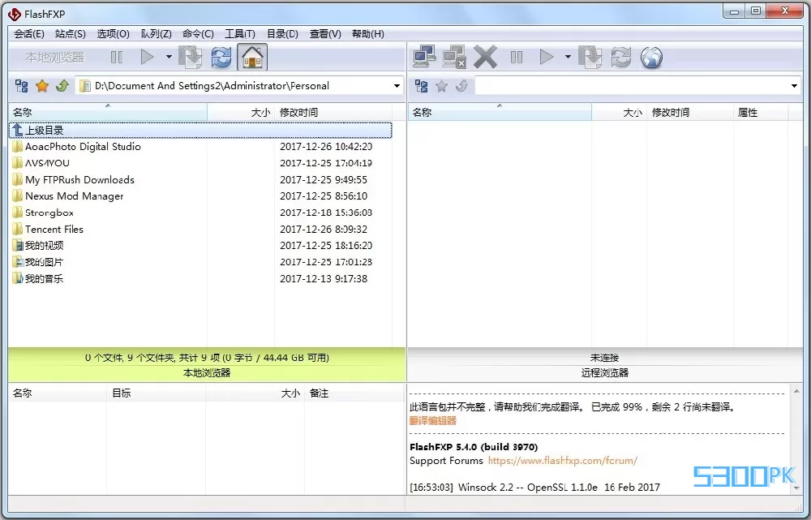The height and width of the screenshot is (520, 811).
Task: Sort local list by 名称 column
Action: [108, 112]
